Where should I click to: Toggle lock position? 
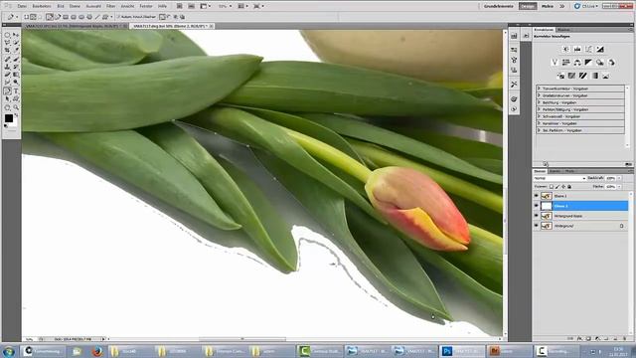click(563, 187)
